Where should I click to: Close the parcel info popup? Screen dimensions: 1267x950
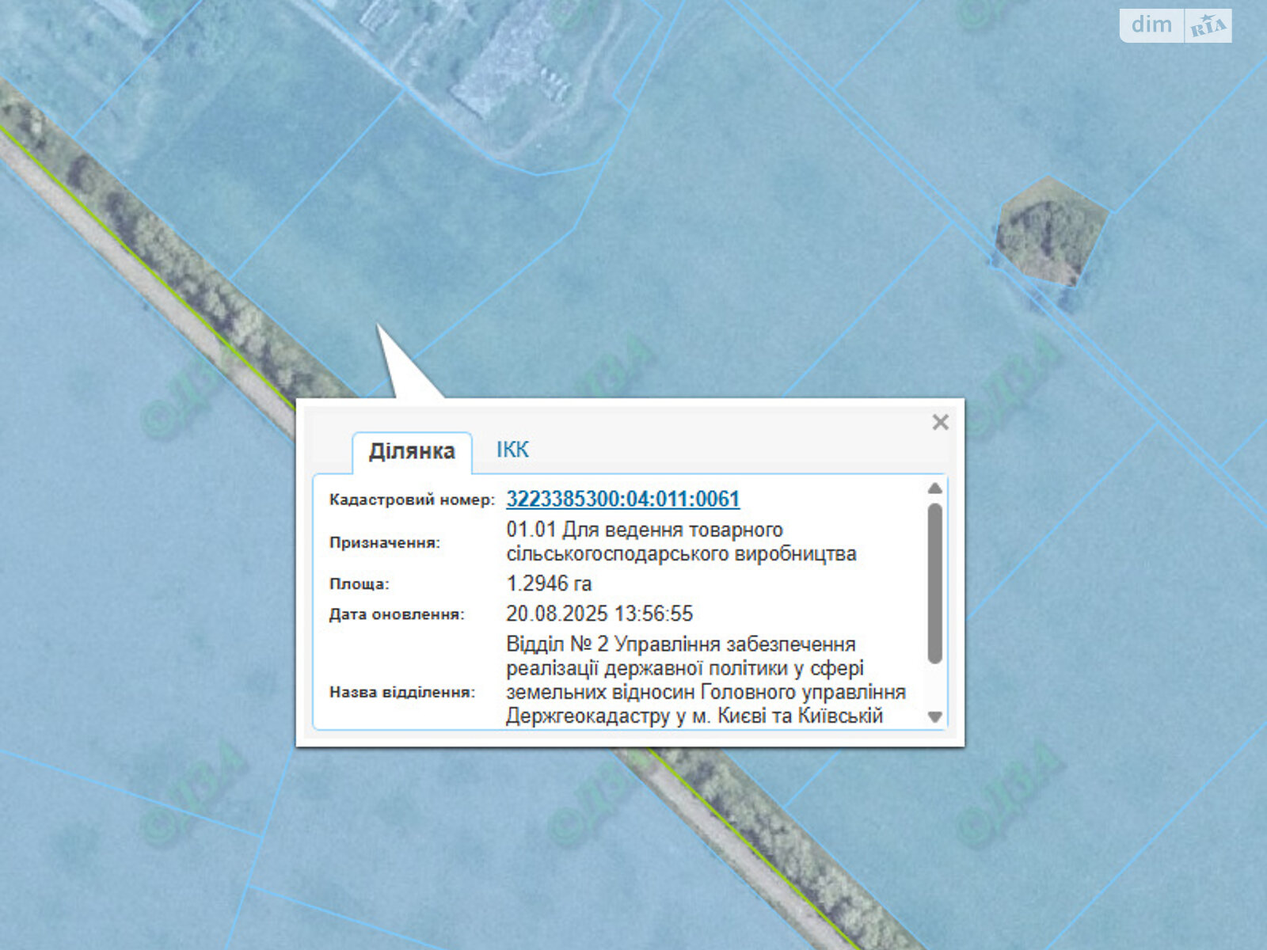940,422
